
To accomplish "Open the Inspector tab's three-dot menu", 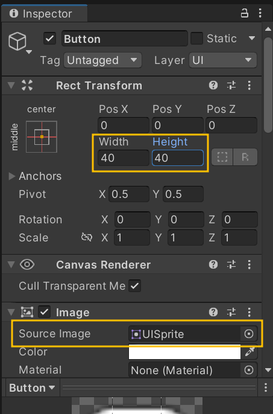I will [260, 13].
